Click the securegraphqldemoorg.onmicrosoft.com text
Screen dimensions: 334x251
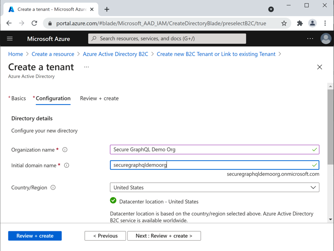pos(273,174)
